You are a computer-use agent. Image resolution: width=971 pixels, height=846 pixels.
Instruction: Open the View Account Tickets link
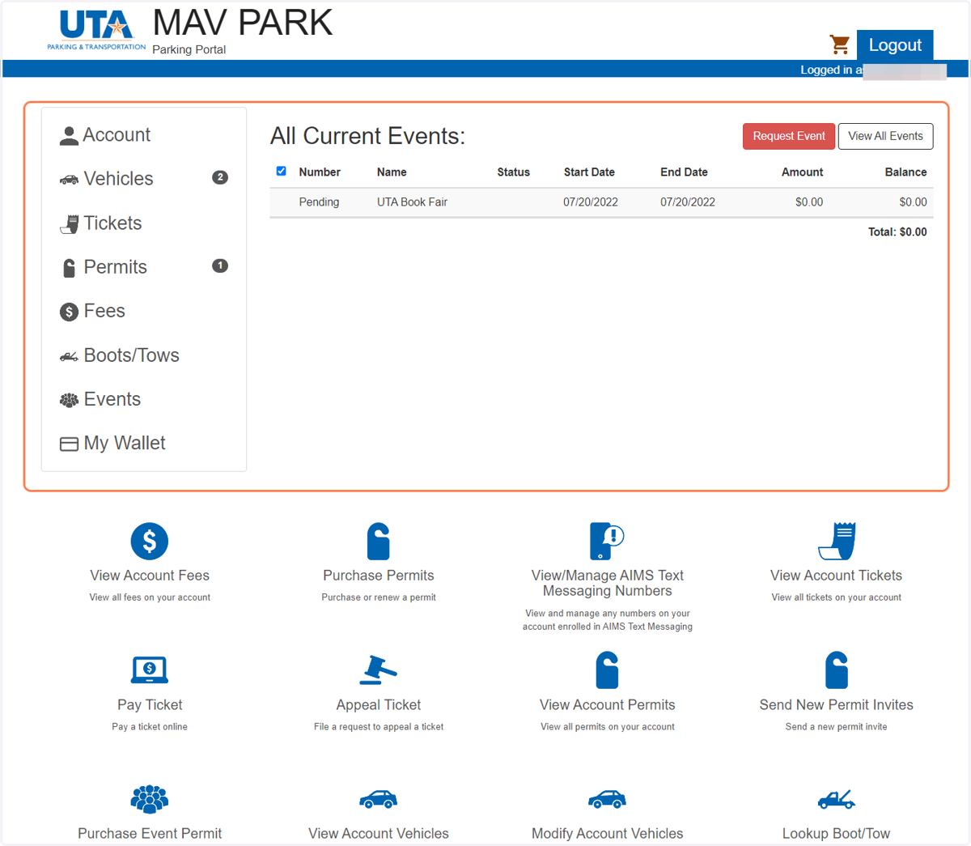837,576
